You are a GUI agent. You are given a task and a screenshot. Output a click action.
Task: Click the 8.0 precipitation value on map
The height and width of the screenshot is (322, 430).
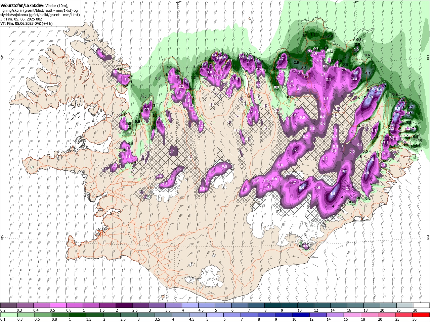[x=397, y=108]
